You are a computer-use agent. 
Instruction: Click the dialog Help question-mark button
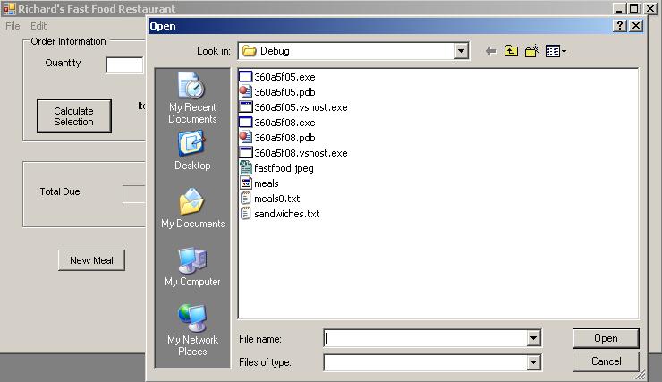point(620,26)
